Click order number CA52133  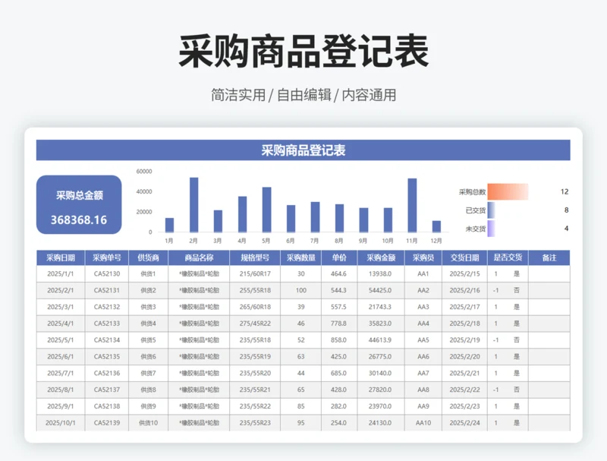107,324
